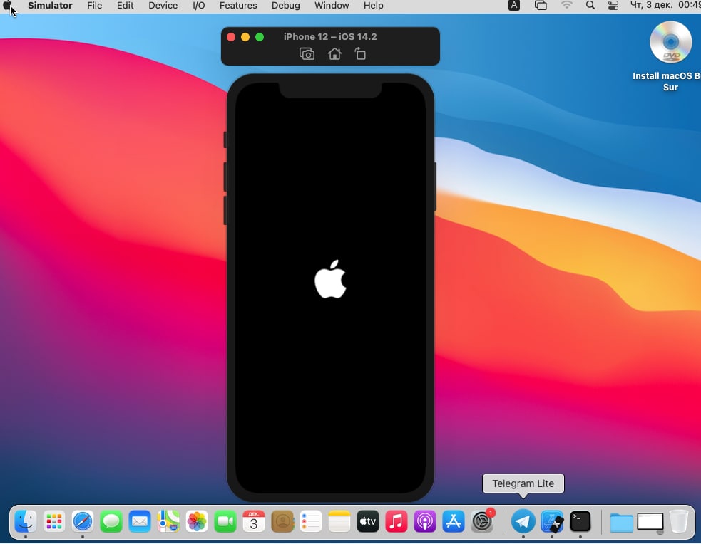
Task: Open System Preferences from the dock
Action: pos(482,521)
